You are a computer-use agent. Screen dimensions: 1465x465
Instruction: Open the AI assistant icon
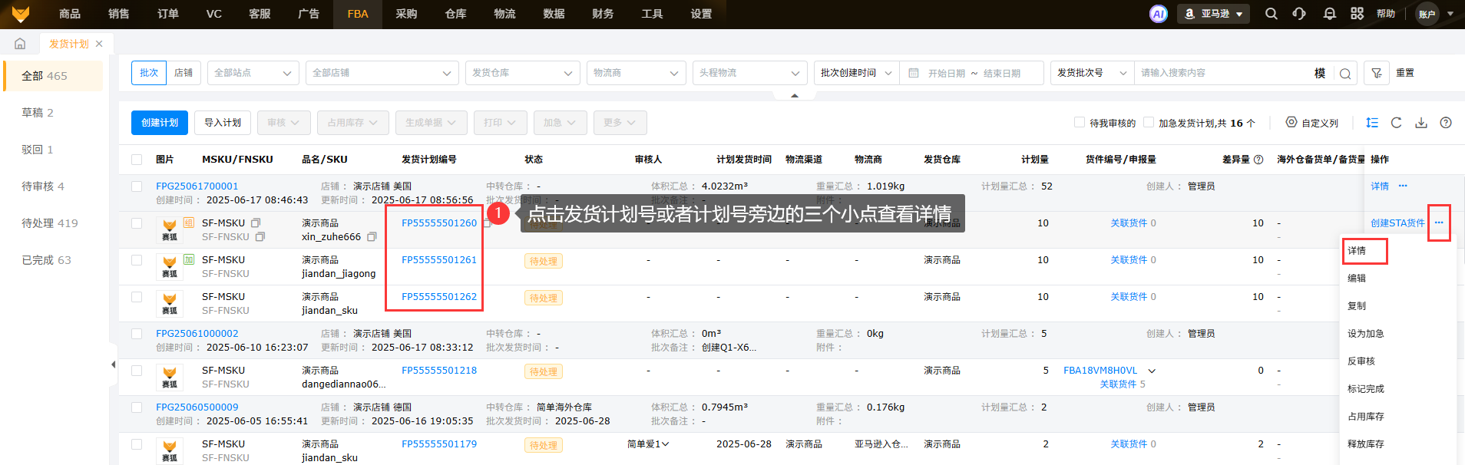1158,14
